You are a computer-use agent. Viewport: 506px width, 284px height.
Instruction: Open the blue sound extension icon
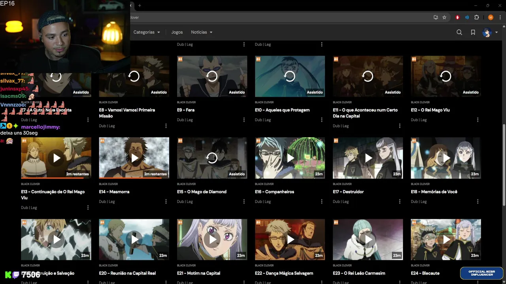click(467, 17)
